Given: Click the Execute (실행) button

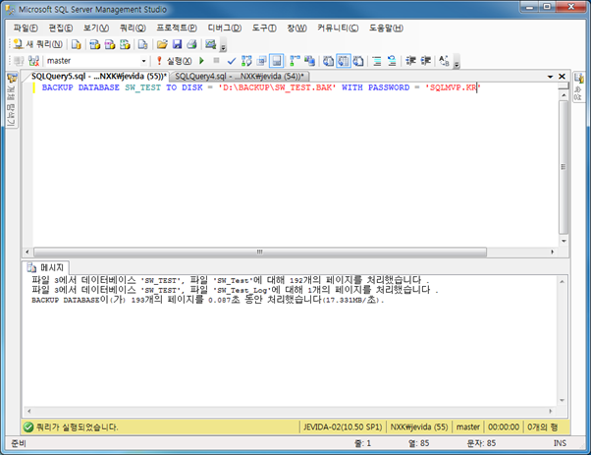Looking at the screenshot, I should [174, 61].
